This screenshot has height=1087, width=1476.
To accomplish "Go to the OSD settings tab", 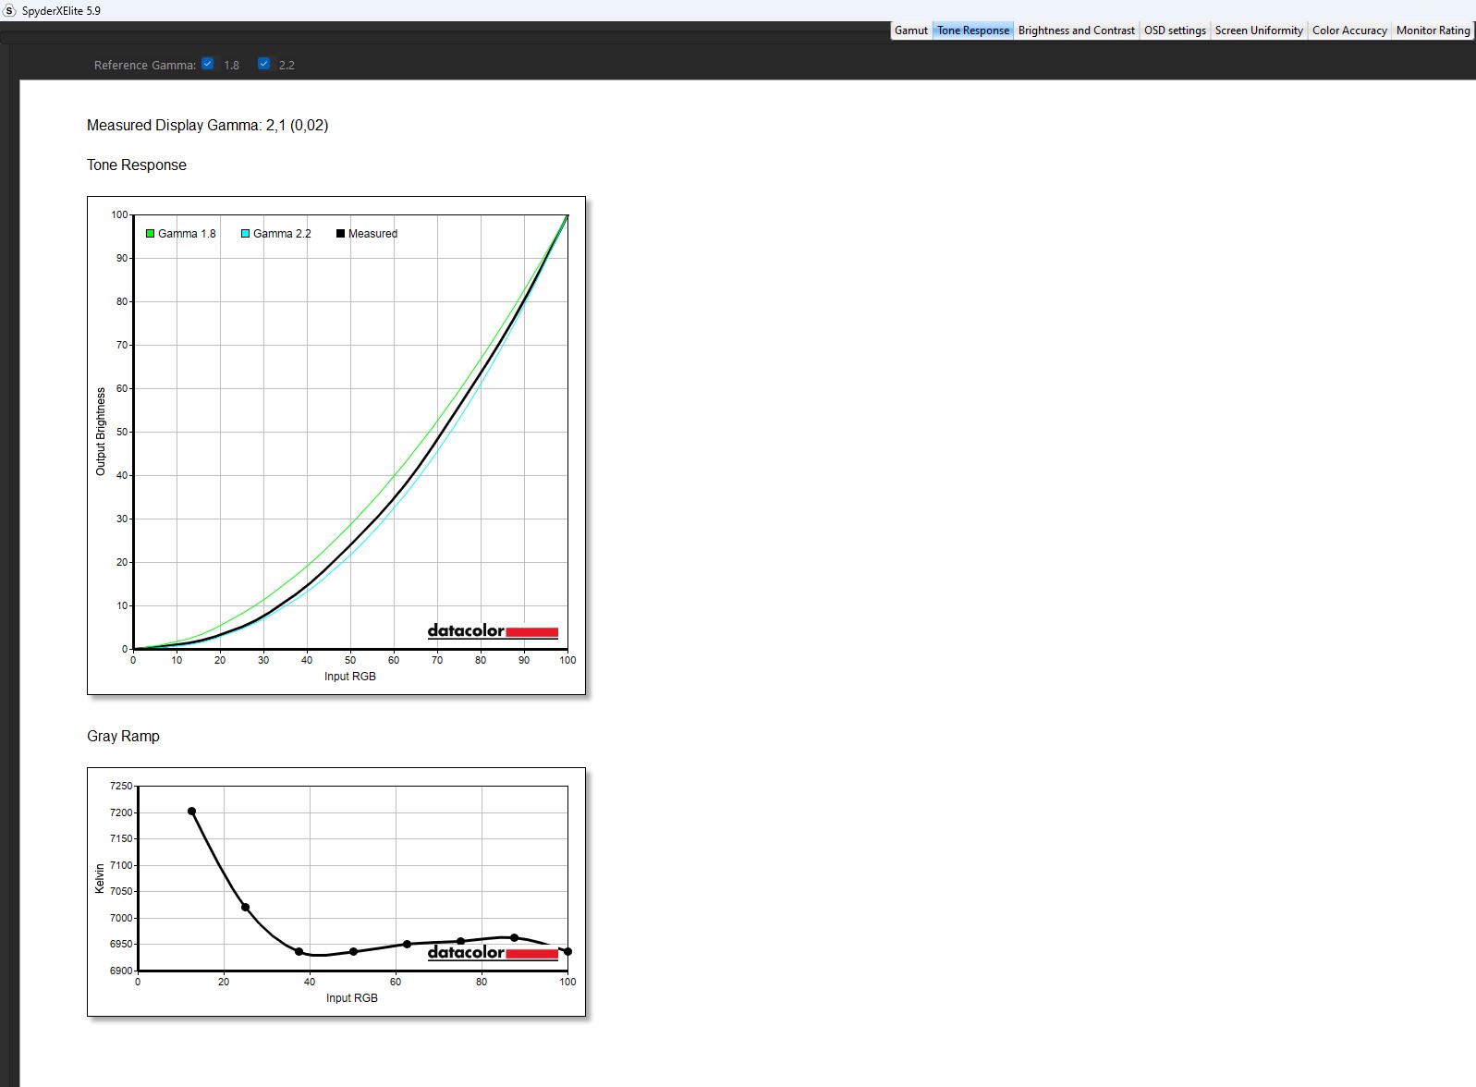I will [x=1175, y=31].
